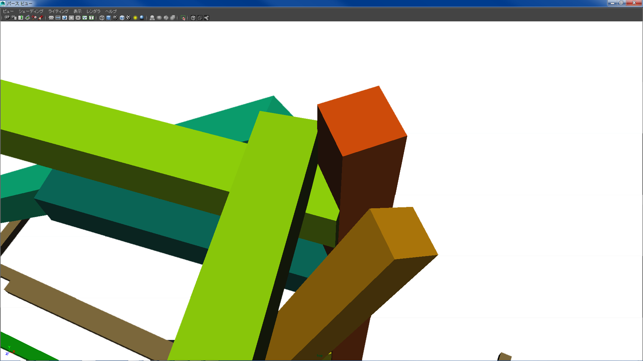Open the シェーディング menu

click(31, 11)
